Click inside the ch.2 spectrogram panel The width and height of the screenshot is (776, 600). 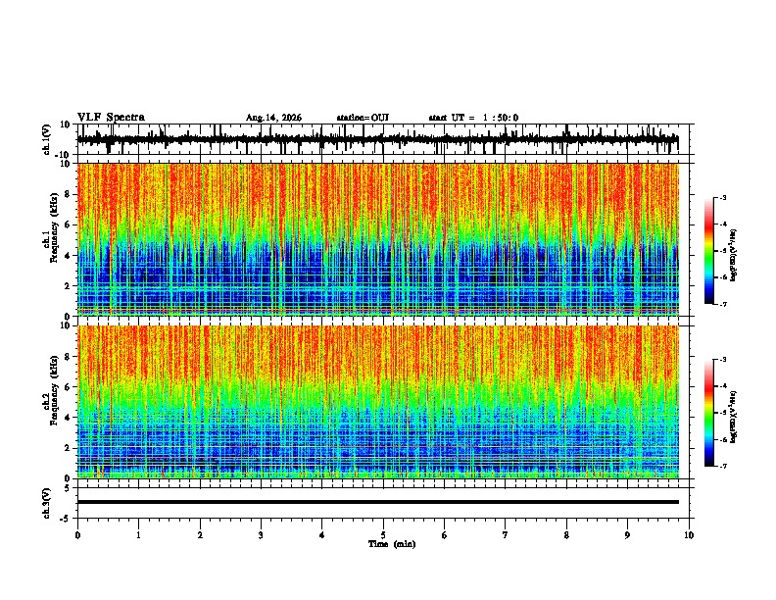[377, 402]
